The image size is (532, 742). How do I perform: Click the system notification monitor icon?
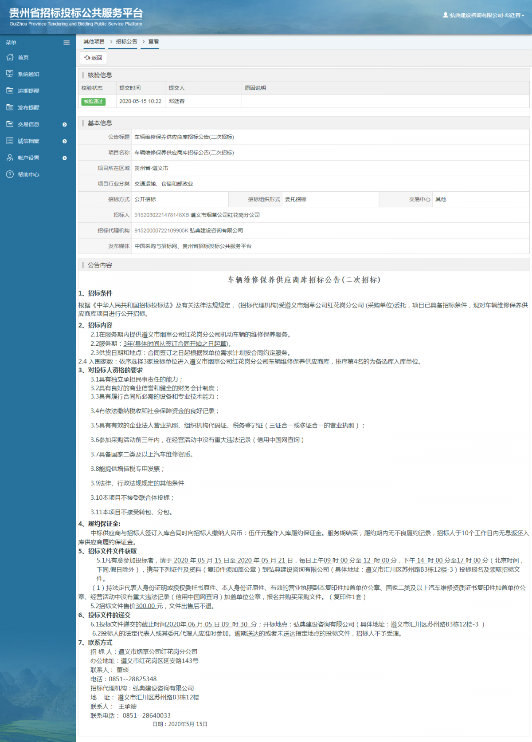click(x=10, y=74)
